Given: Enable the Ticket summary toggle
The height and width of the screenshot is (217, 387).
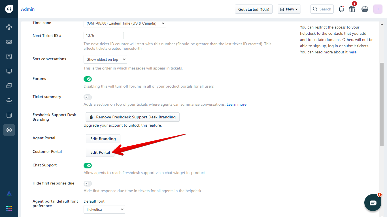Looking at the screenshot, I should tap(88, 97).
